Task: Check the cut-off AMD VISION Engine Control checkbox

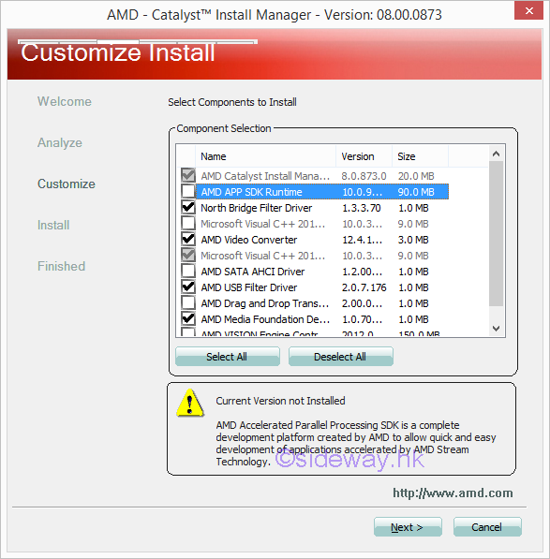Action: 188,332
